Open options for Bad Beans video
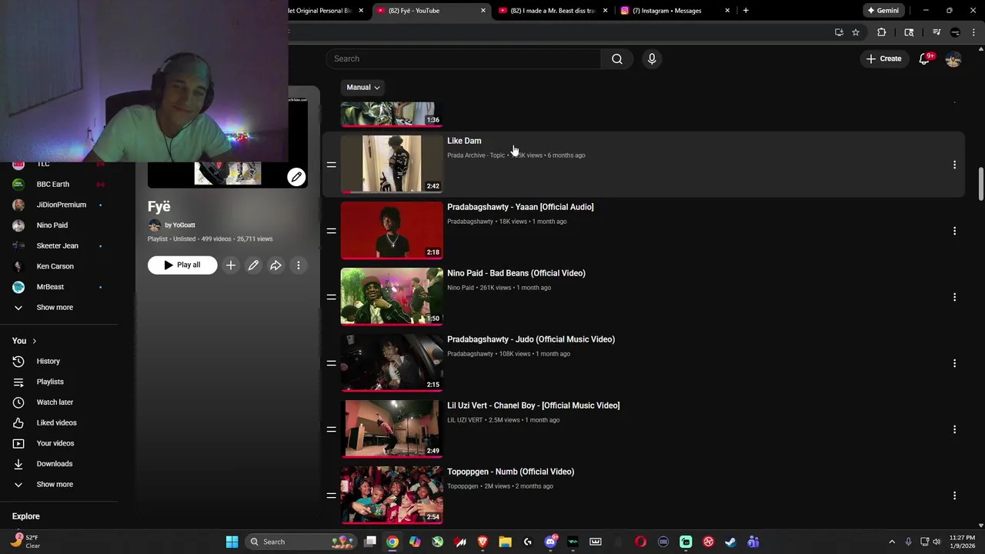This screenshot has height=554, width=985. pos(954,297)
